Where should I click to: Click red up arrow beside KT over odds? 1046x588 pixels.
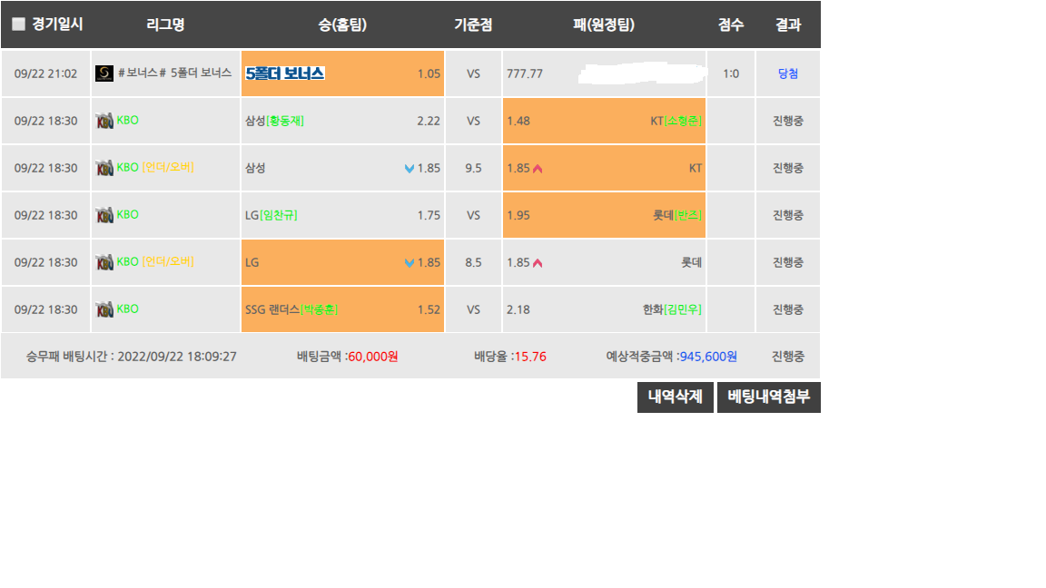[538, 169]
